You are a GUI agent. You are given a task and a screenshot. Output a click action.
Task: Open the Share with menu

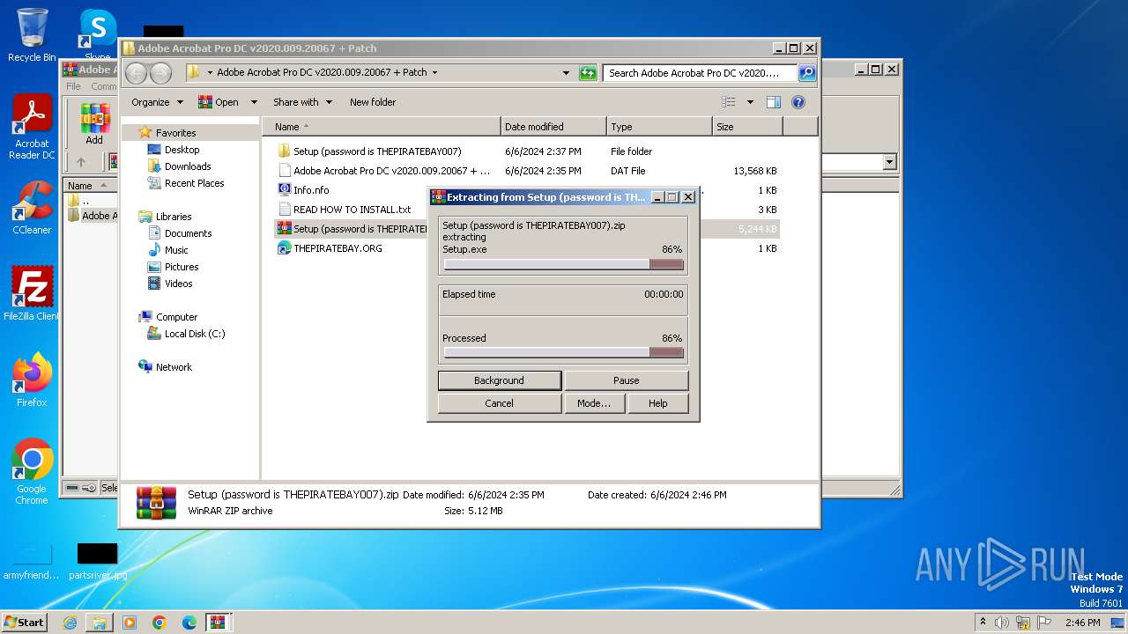coord(302,102)
